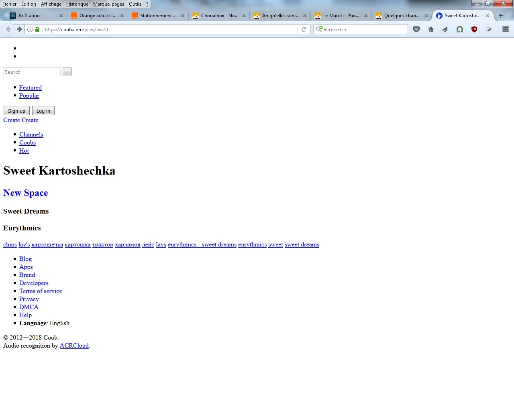Click the uBlock Origin shield icon
514x411 pixels.
[474, 29]
